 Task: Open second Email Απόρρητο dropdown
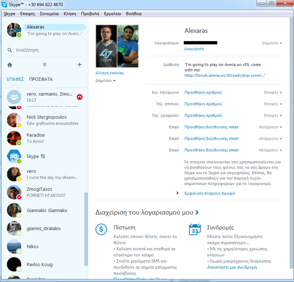pyautogui.click(x=270, y=139)
